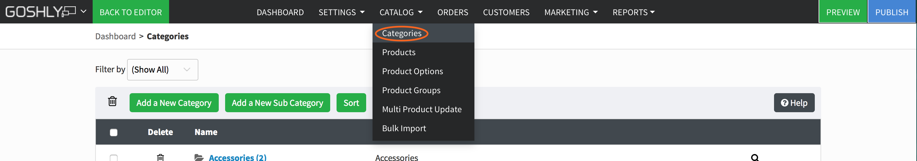Click Add a New Category button
This screenshot has width=917, height=161.
click(x=174, y=103)
